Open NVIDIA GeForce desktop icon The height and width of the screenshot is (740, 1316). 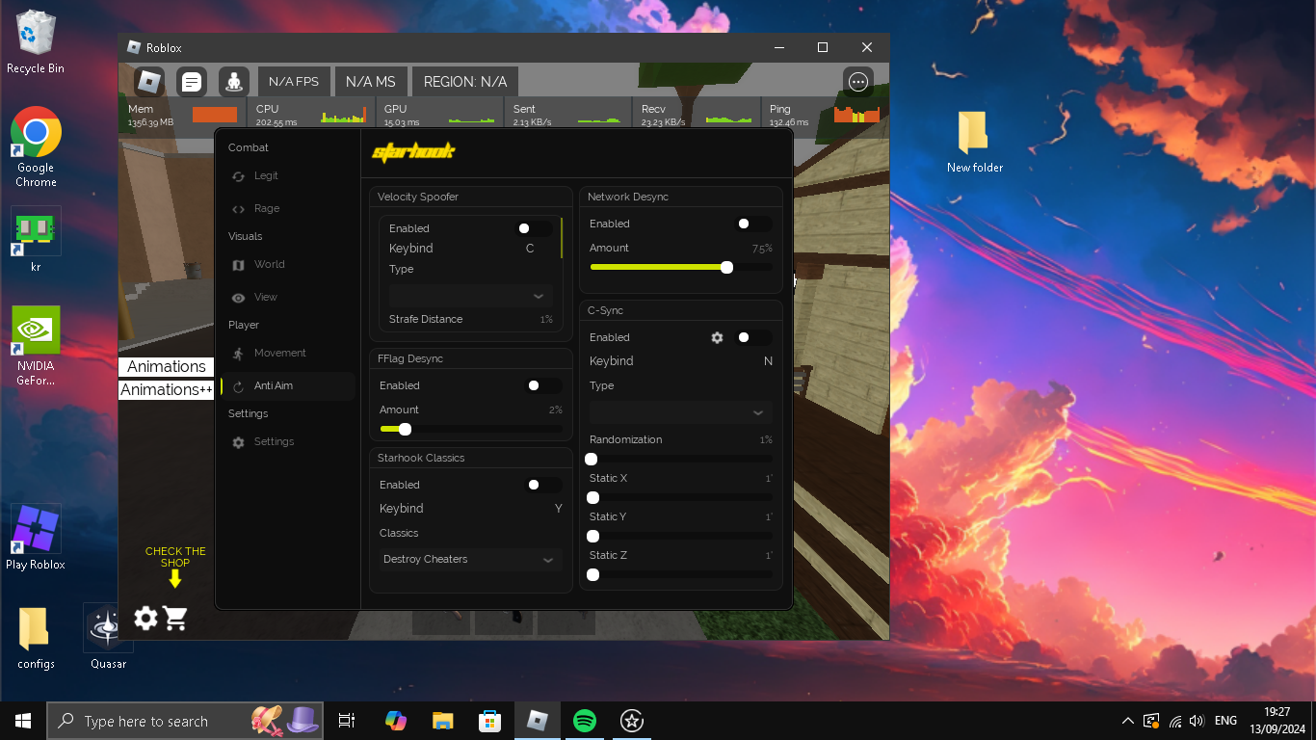point(36,346)
